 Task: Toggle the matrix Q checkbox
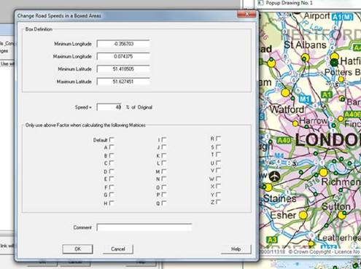pyautogui.click(x=164, y=203)
